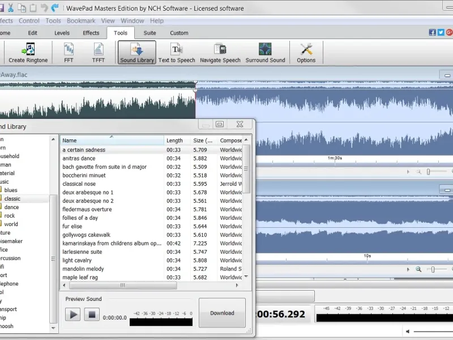Switch to the Effects ribbon tab
The width and height of the screenshot is (453, 340).
click(91, 33)
